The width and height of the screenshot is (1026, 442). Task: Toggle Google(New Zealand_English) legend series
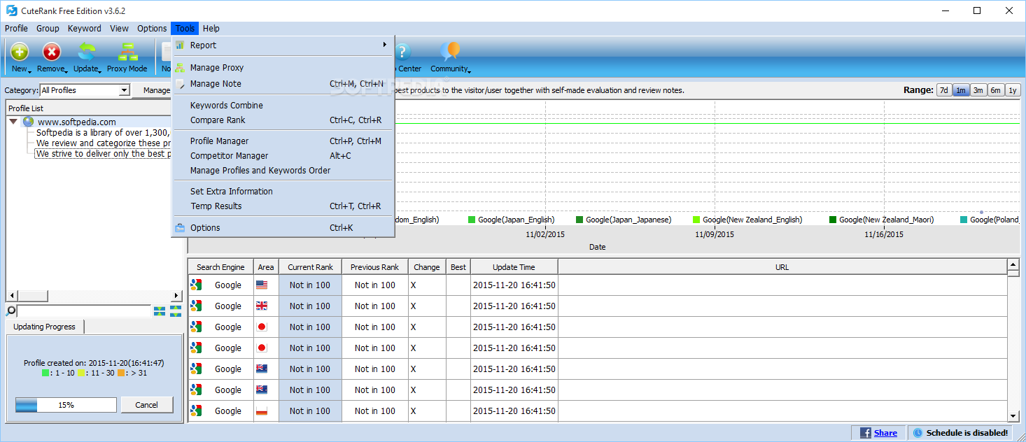[747, 220]
